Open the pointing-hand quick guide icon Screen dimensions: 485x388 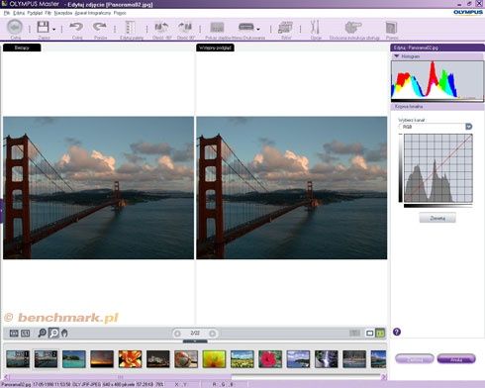(353, 28)
